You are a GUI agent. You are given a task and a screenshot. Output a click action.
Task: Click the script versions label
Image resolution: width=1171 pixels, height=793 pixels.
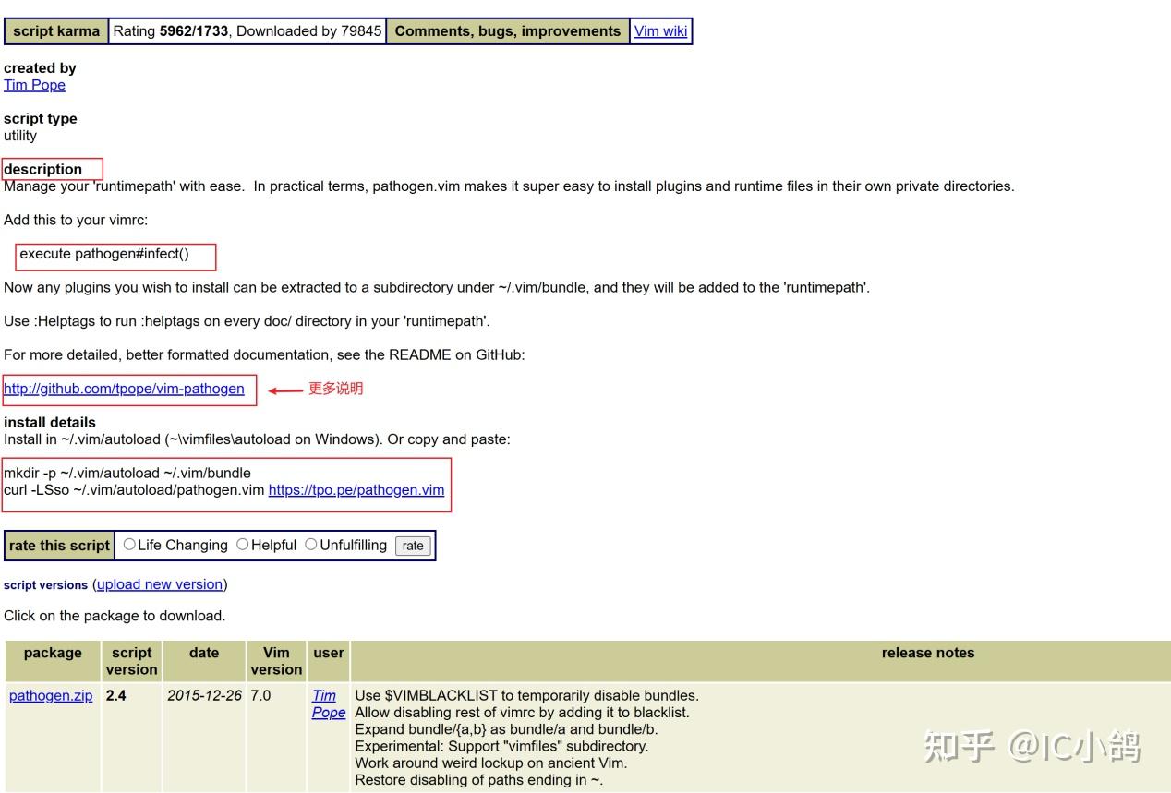click(x=46, y=585)
